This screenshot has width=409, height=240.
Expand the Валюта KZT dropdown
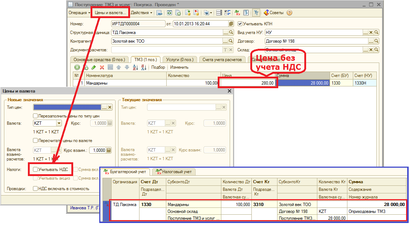[x=58, y=123]
